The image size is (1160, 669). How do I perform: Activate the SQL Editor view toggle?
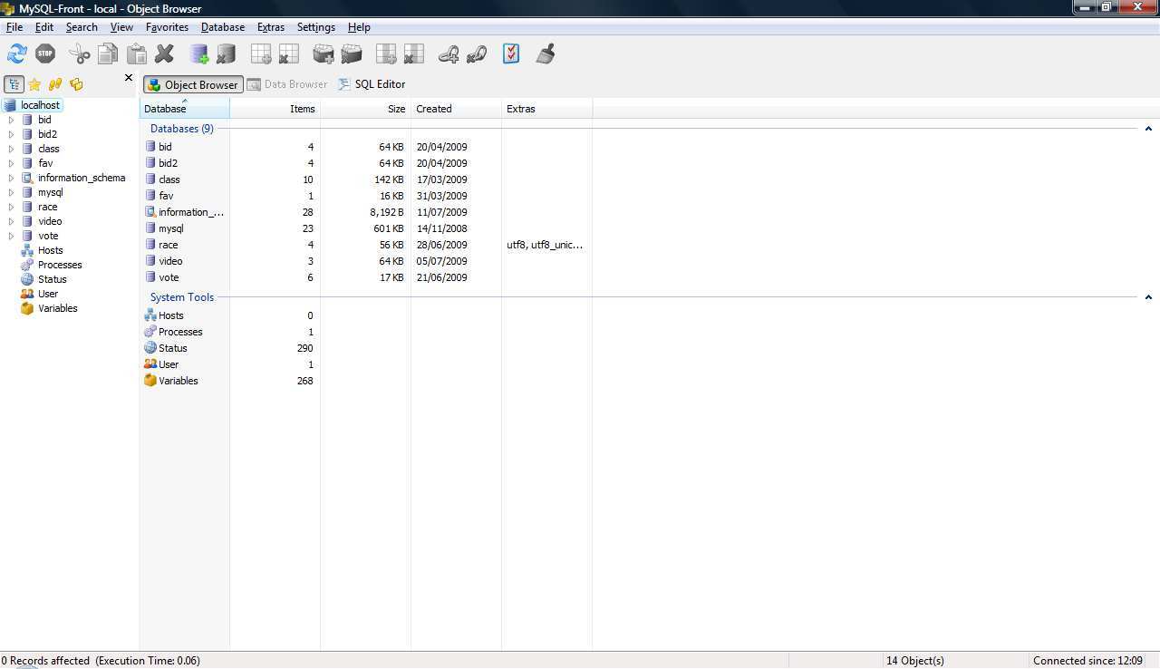372,84
